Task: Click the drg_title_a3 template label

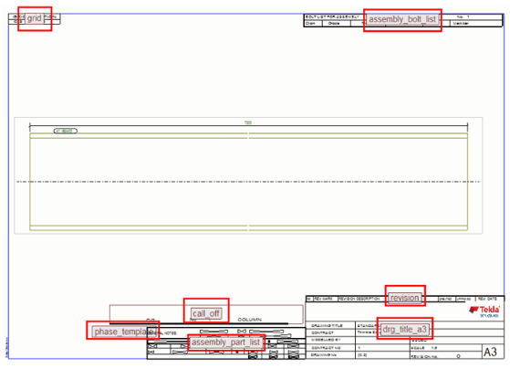Action: tap(404, 329)
